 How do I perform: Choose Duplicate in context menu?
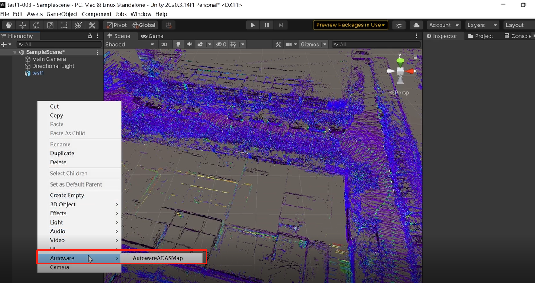79,153
